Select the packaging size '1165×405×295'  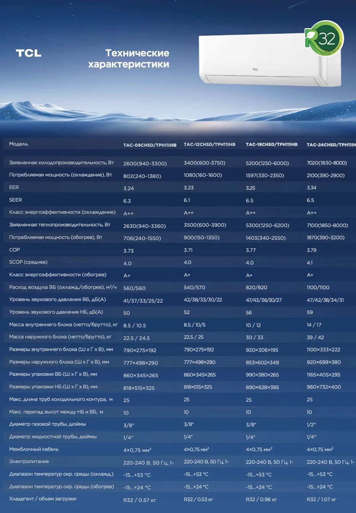pyautogui.click(x=324, y=375)
